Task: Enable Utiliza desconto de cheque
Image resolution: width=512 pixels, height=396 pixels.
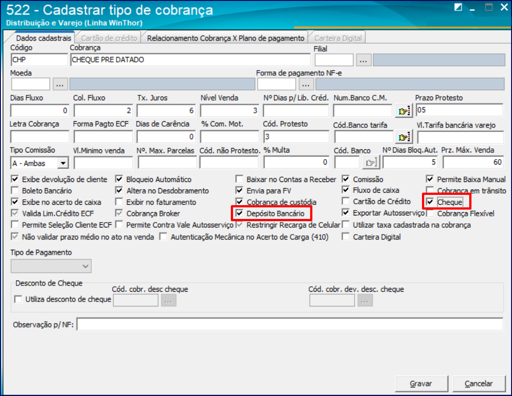Action: (x=18, y=299)
